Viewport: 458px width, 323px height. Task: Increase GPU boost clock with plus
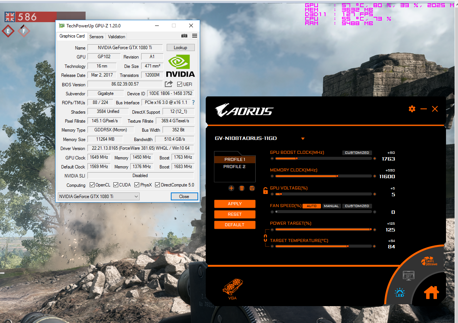[374, 159]
